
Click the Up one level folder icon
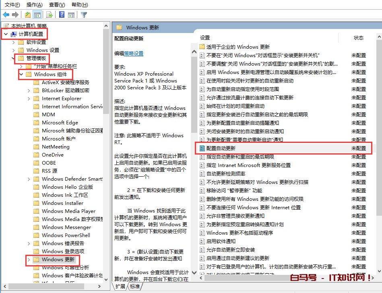[x=27, y=15]
